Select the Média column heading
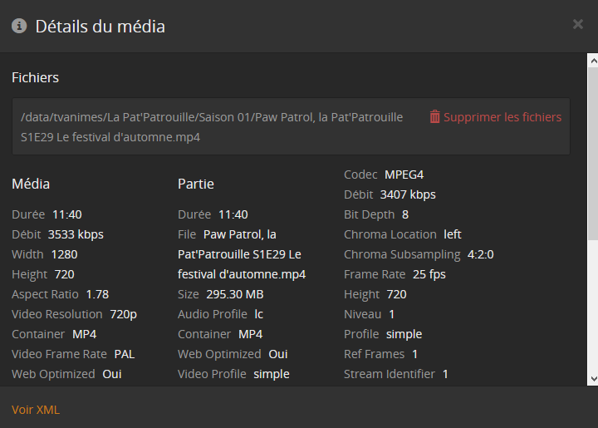This screenshot has height=428, width=598. [x=31, y=184]
